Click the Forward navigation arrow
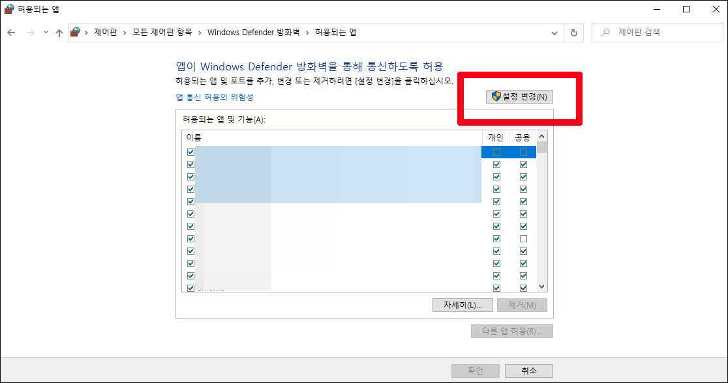Viewport: 728px width, 383px height. tap(30, 33)
